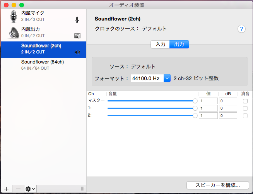The image size is (253, 194).
Task: Click the built-in microphone device icon
Action: pyautogui.click(x=14, y=17)
